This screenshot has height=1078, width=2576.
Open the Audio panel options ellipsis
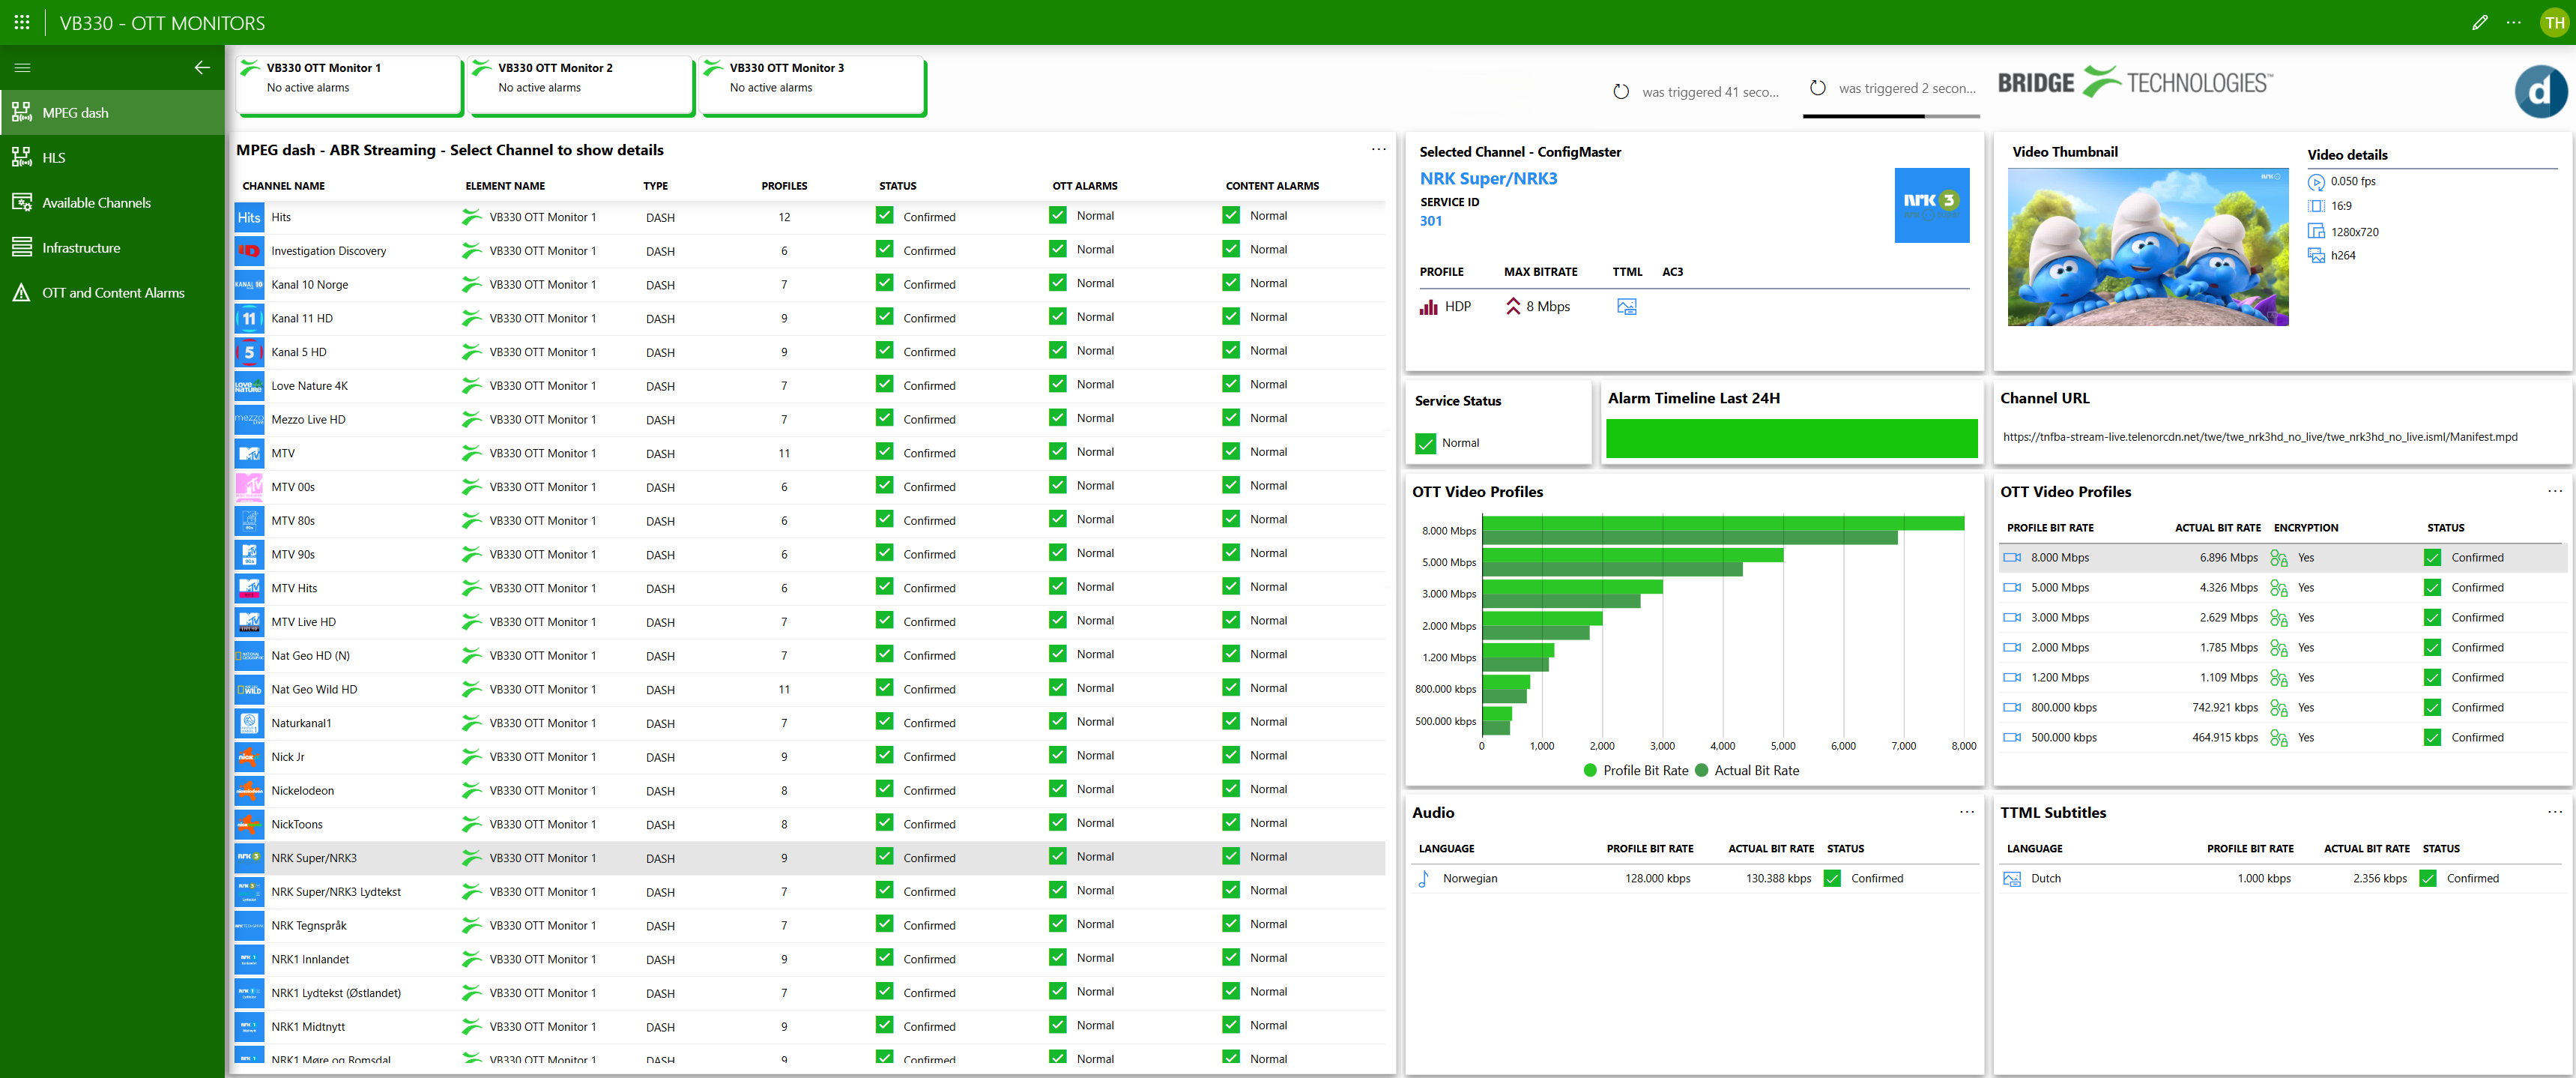pyautogui.click(x=1966, y=813)
